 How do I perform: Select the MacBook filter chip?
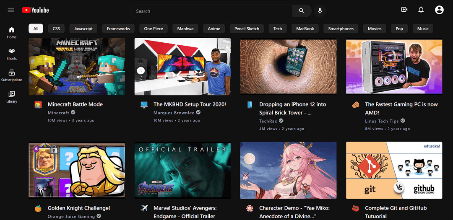pos(305,28)
